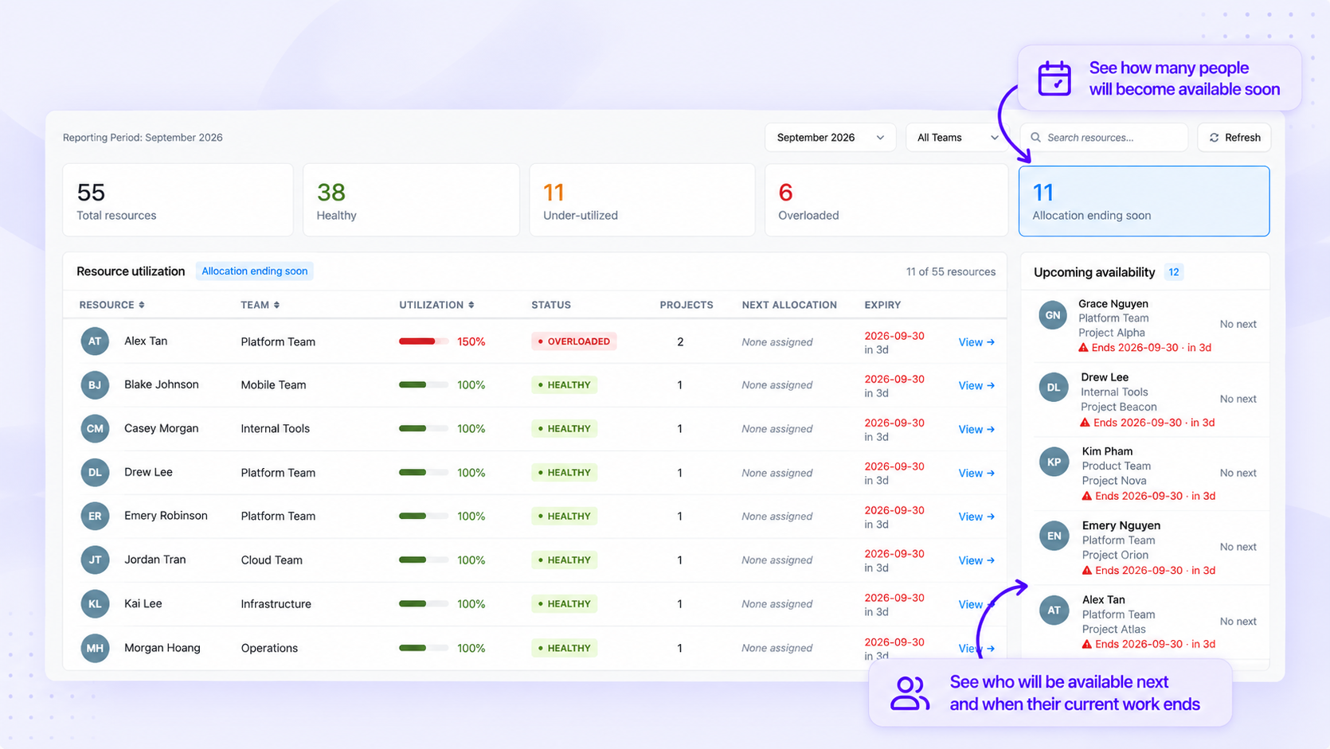Click the Upcoming availability count badge 12

[x=1174, y=272]
